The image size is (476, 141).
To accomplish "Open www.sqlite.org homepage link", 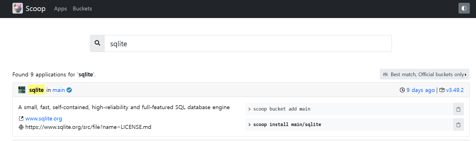I will tap(44, 118).
